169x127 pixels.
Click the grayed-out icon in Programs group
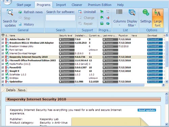click(108, 12)
